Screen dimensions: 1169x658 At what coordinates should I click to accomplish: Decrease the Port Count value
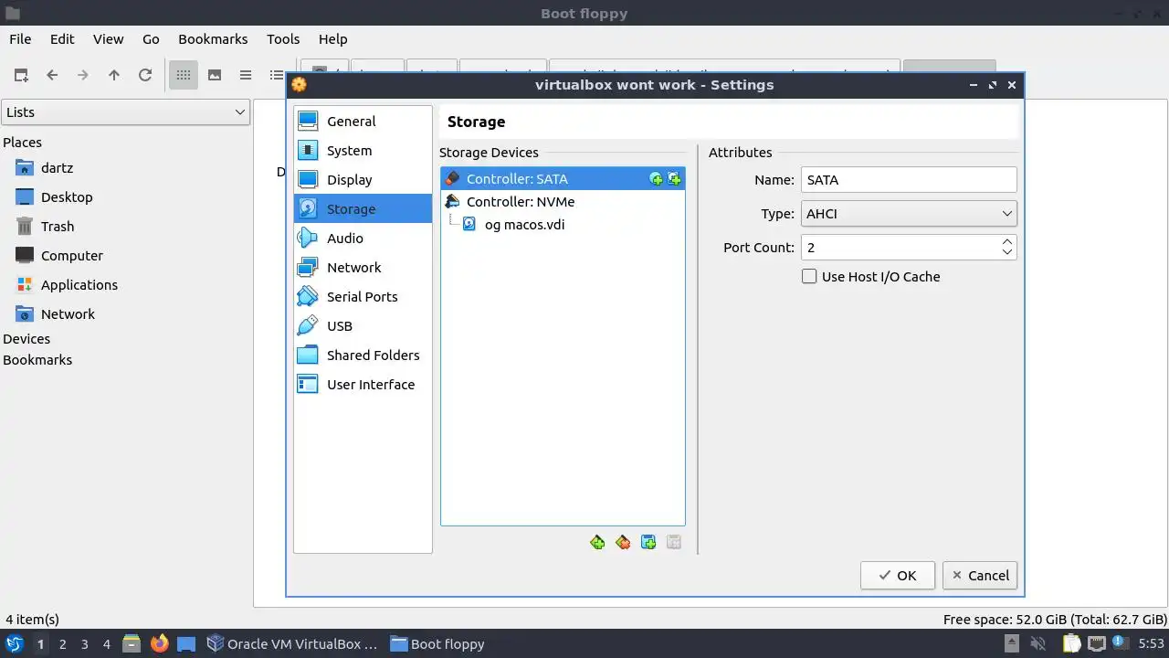point(1007,253)
